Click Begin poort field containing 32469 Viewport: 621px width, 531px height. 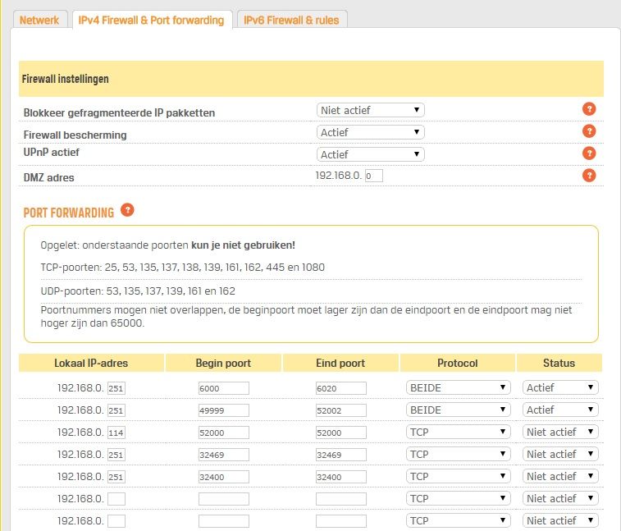point(224,455)
